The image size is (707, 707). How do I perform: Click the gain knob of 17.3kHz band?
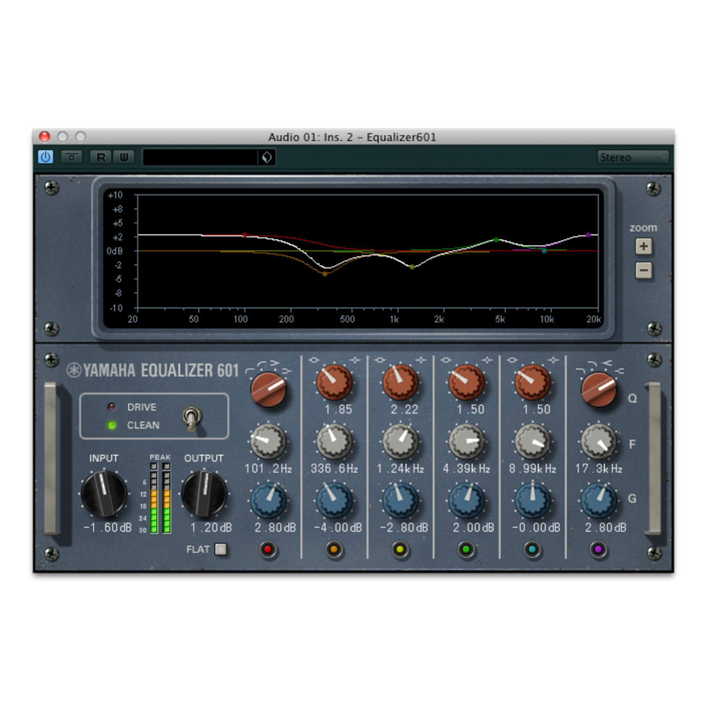pos(599,500)
